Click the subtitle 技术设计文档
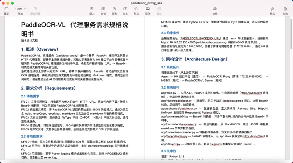Screen dimensions: 293x163 [x=29, y=41]
